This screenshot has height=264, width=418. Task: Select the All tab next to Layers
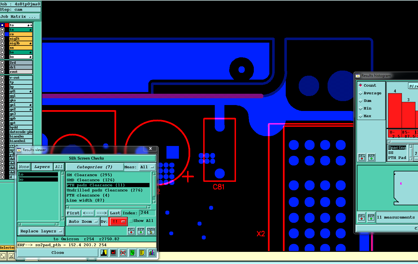click(x=59, y=167)
